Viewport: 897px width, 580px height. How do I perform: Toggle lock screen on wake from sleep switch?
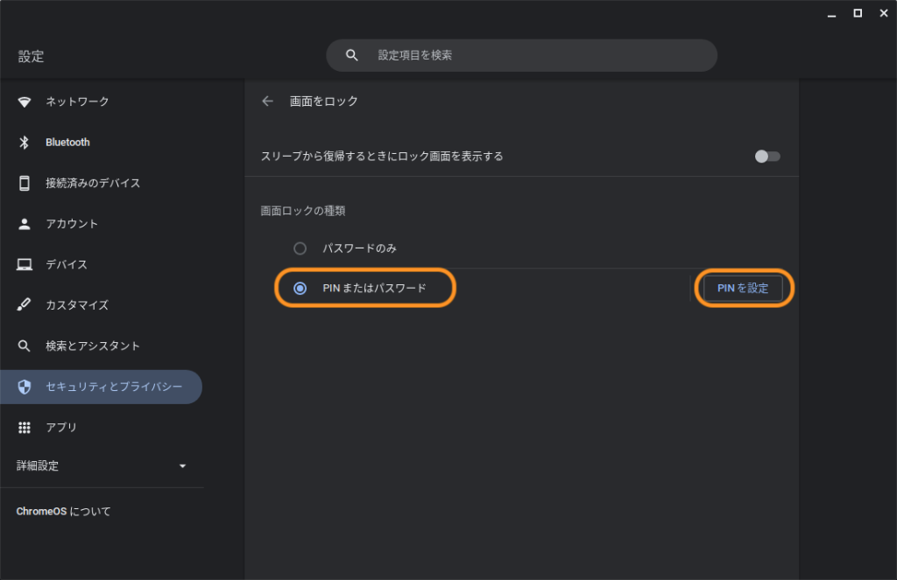coord(767,156)
